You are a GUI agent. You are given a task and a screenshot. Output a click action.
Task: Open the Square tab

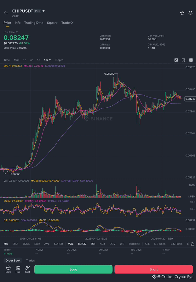pyautogui.click(x=52, y=23)
